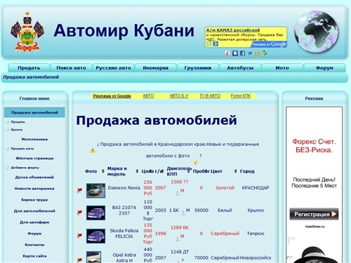
Task: Click the Реклама от Google link
Action: pos(112,96)
